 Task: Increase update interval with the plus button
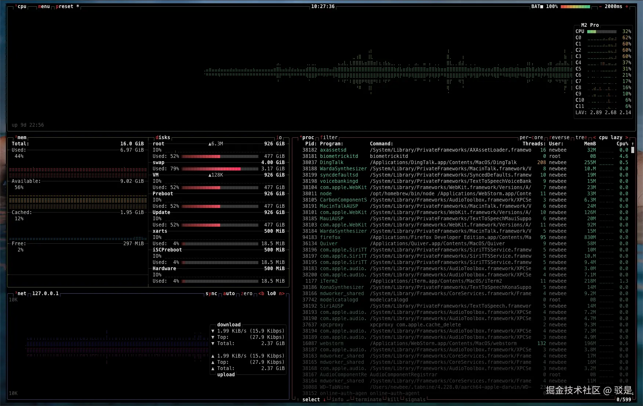tap(627, 7)
